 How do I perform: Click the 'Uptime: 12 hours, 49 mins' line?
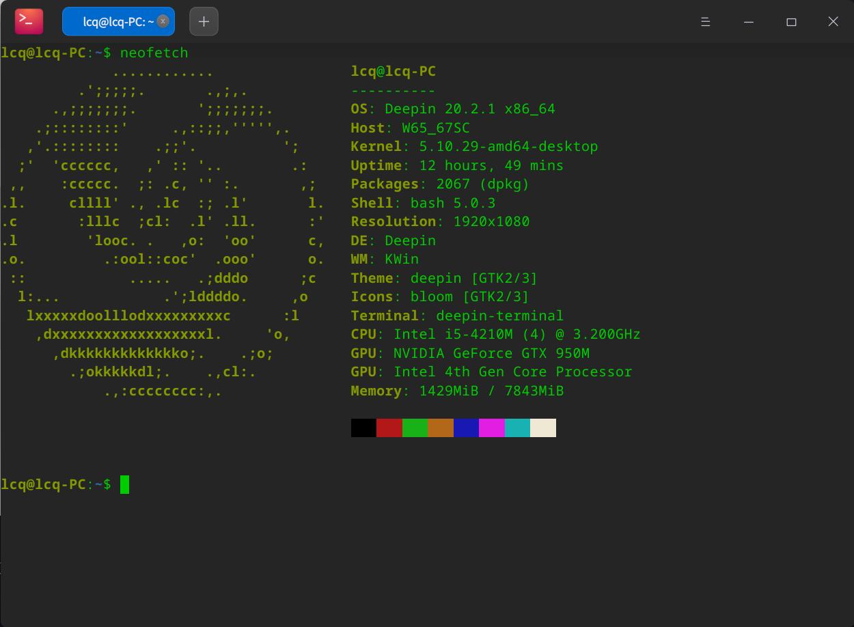click(x=458, y=165)
